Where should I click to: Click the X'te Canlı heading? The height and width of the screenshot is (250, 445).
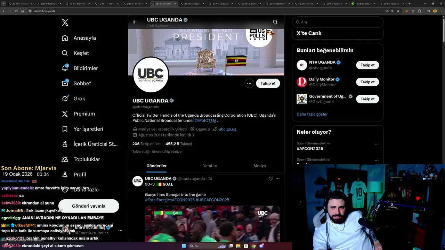309,33
